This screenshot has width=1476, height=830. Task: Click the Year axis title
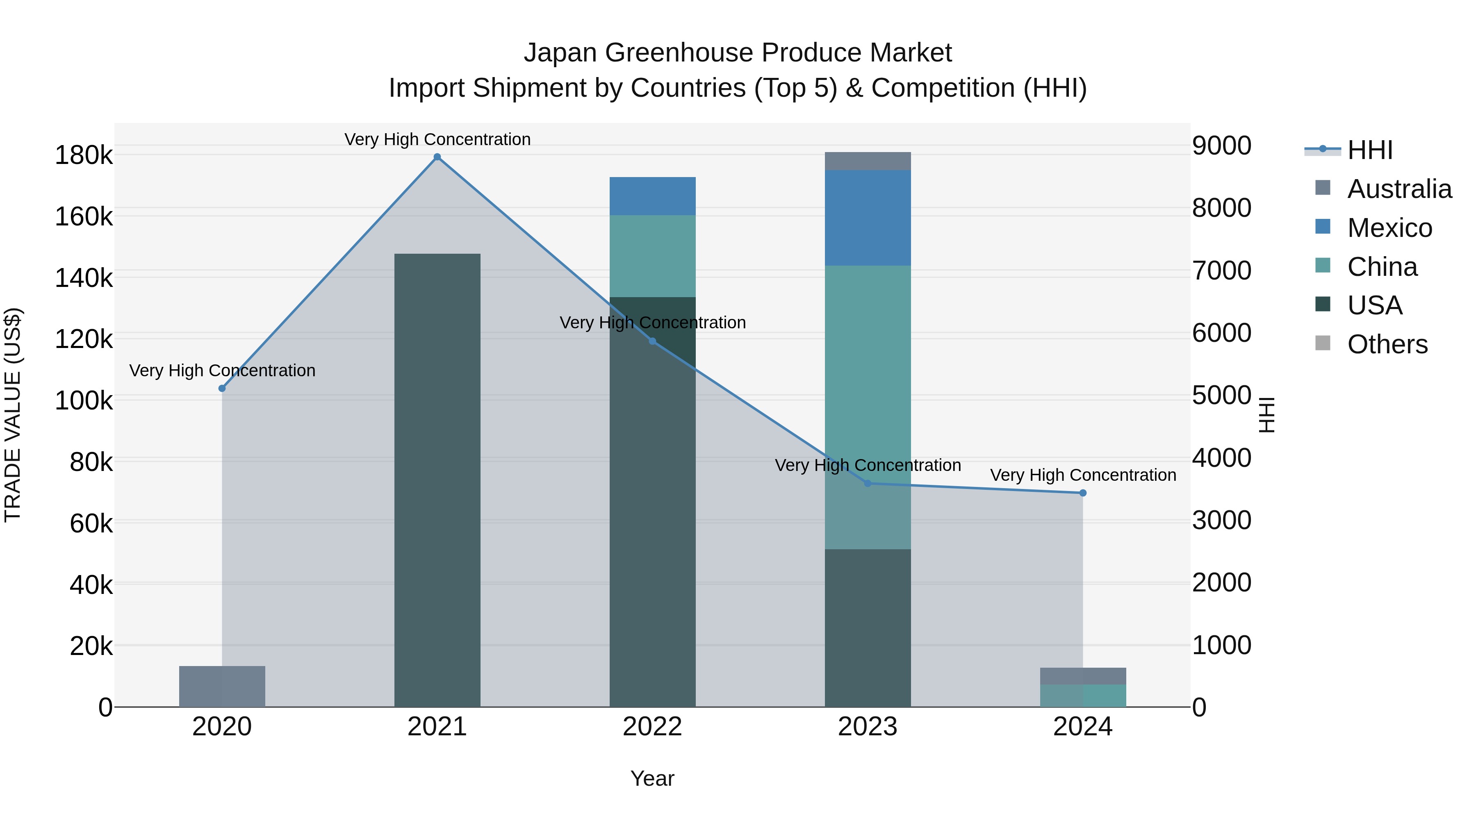(x=652, y=779)
